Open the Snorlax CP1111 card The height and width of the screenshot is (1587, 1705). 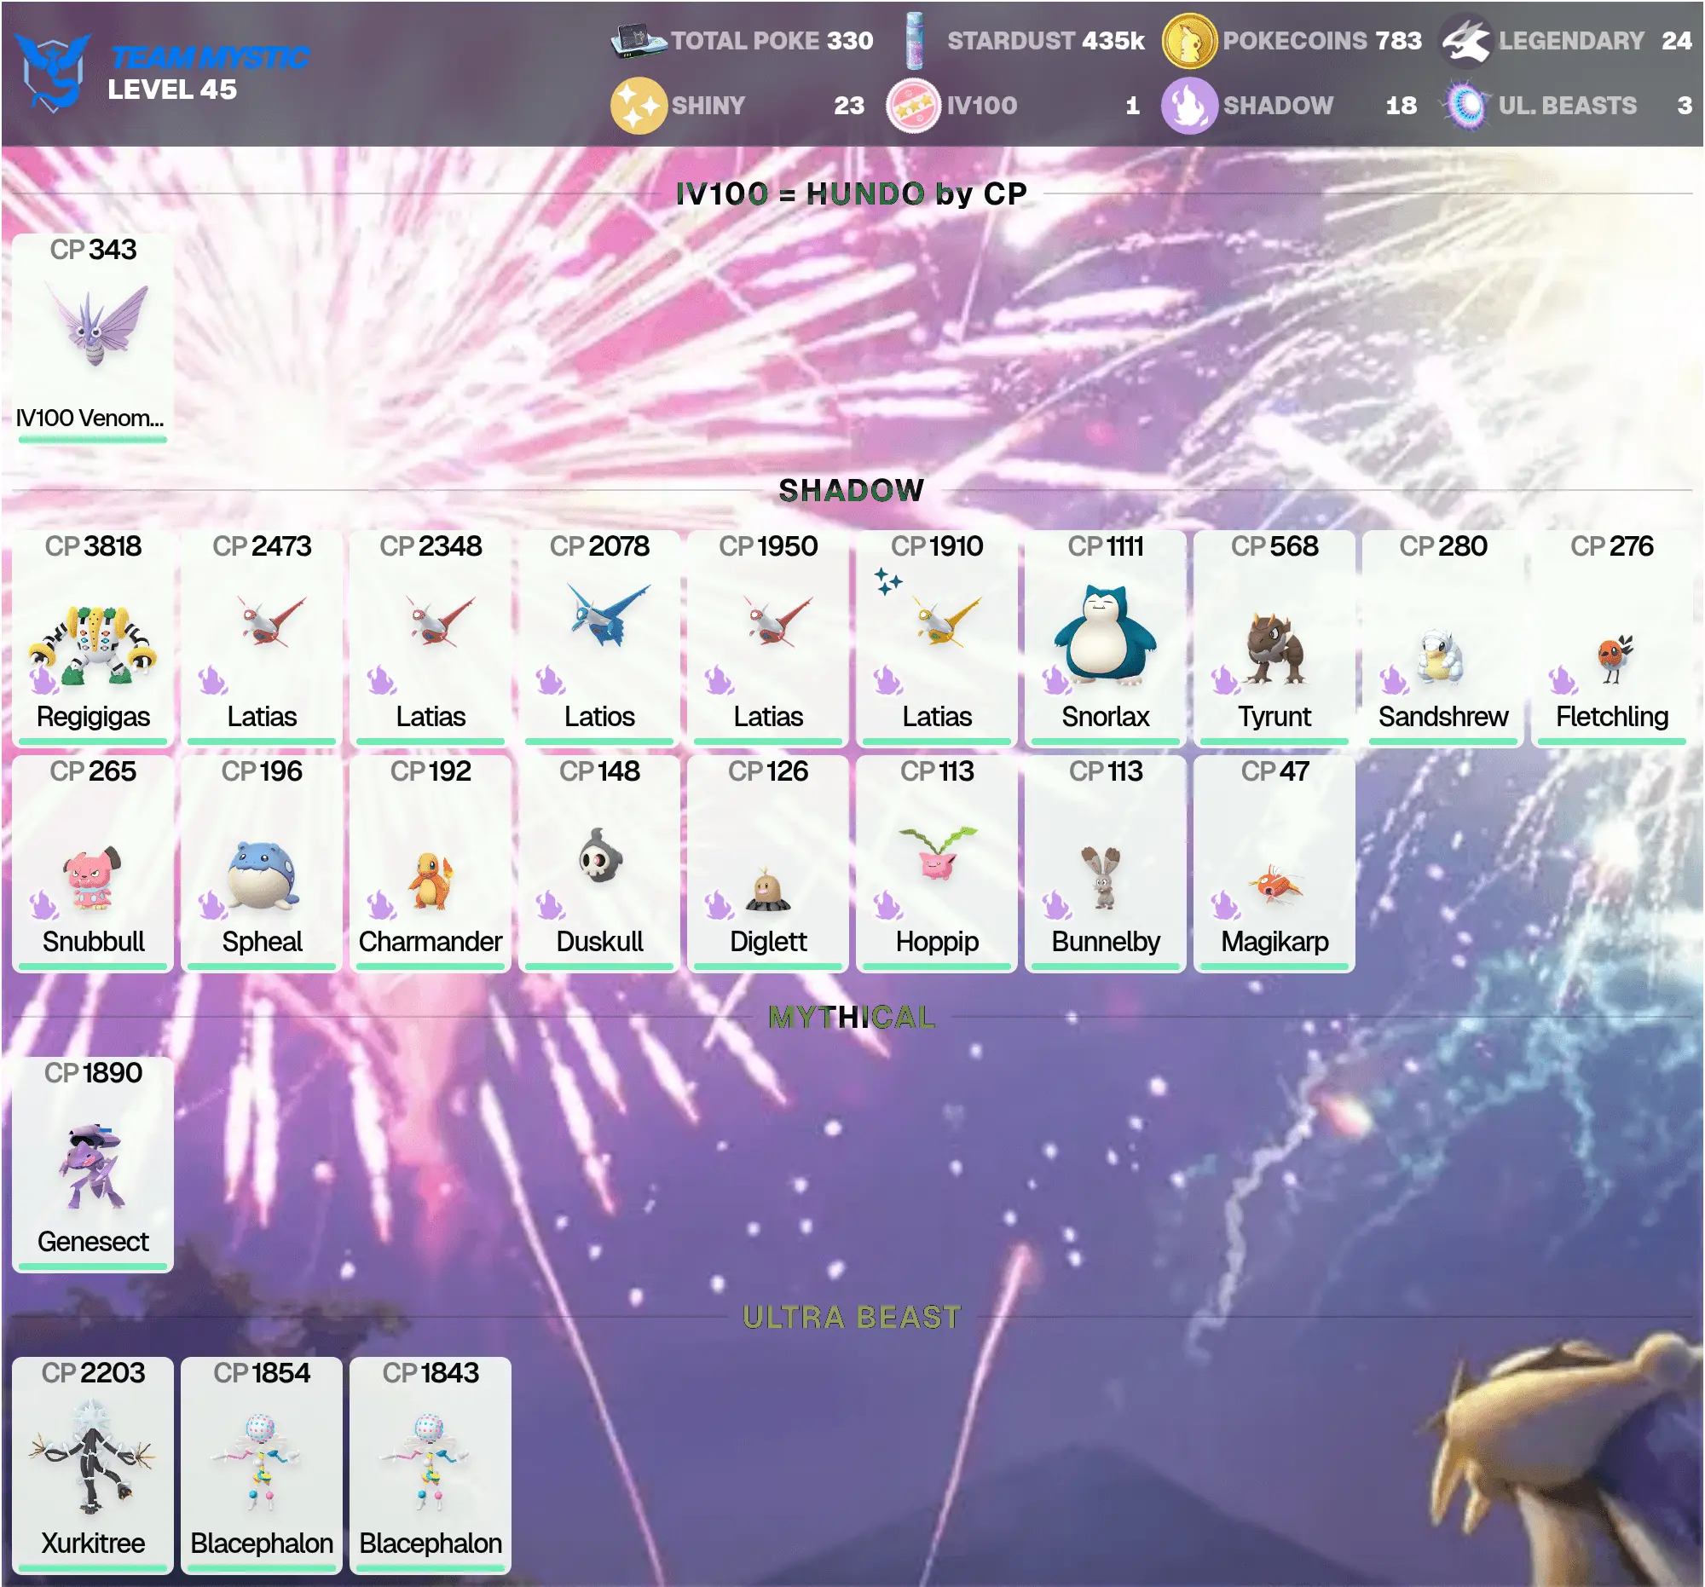click(x=1106, y=636)
